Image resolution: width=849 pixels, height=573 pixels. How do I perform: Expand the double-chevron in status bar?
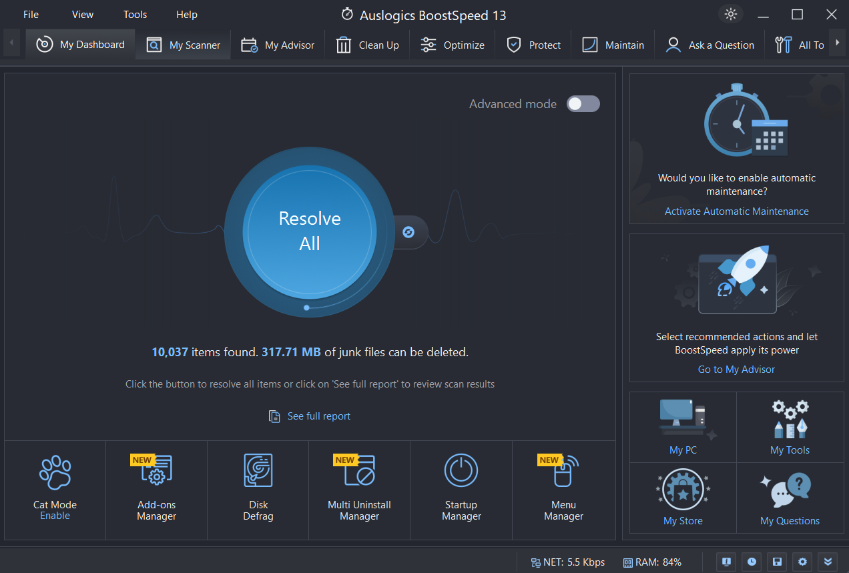(828, 562)
